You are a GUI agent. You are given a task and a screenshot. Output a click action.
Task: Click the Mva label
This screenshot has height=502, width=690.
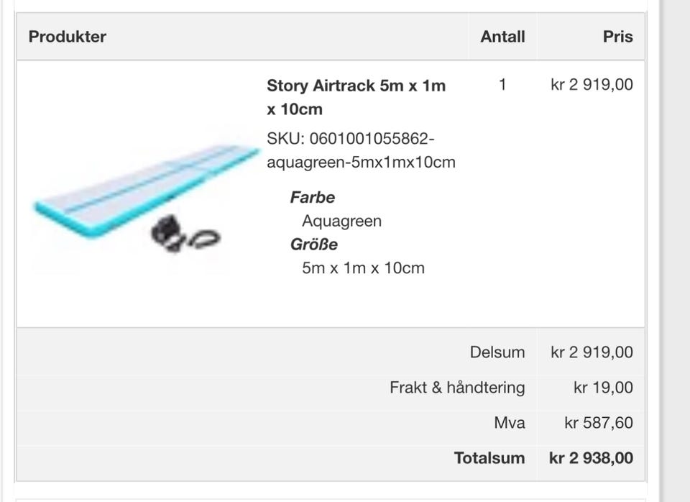point(510,423)
